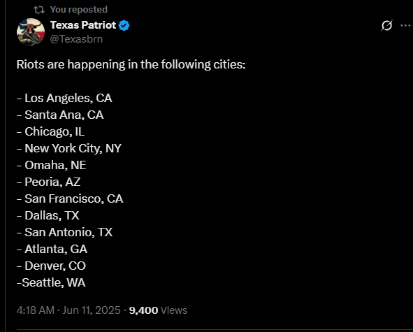
Task: Click the Denver, CO line
Action: pyautogui.click(x=51, y=266)
